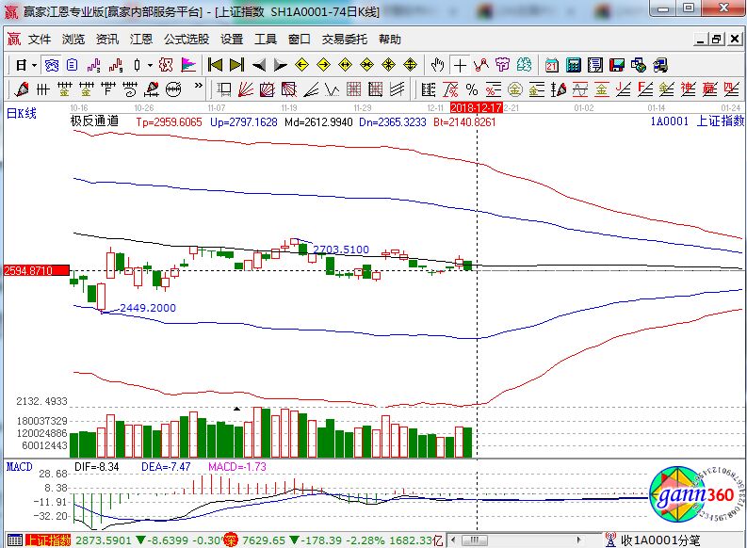Click the 上证指数 label in status bar
The height and width of the screenshot is (548, 747).
click(x=47, y=540)
